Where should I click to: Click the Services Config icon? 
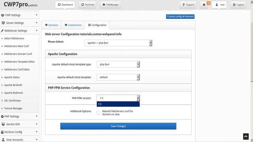2,132
